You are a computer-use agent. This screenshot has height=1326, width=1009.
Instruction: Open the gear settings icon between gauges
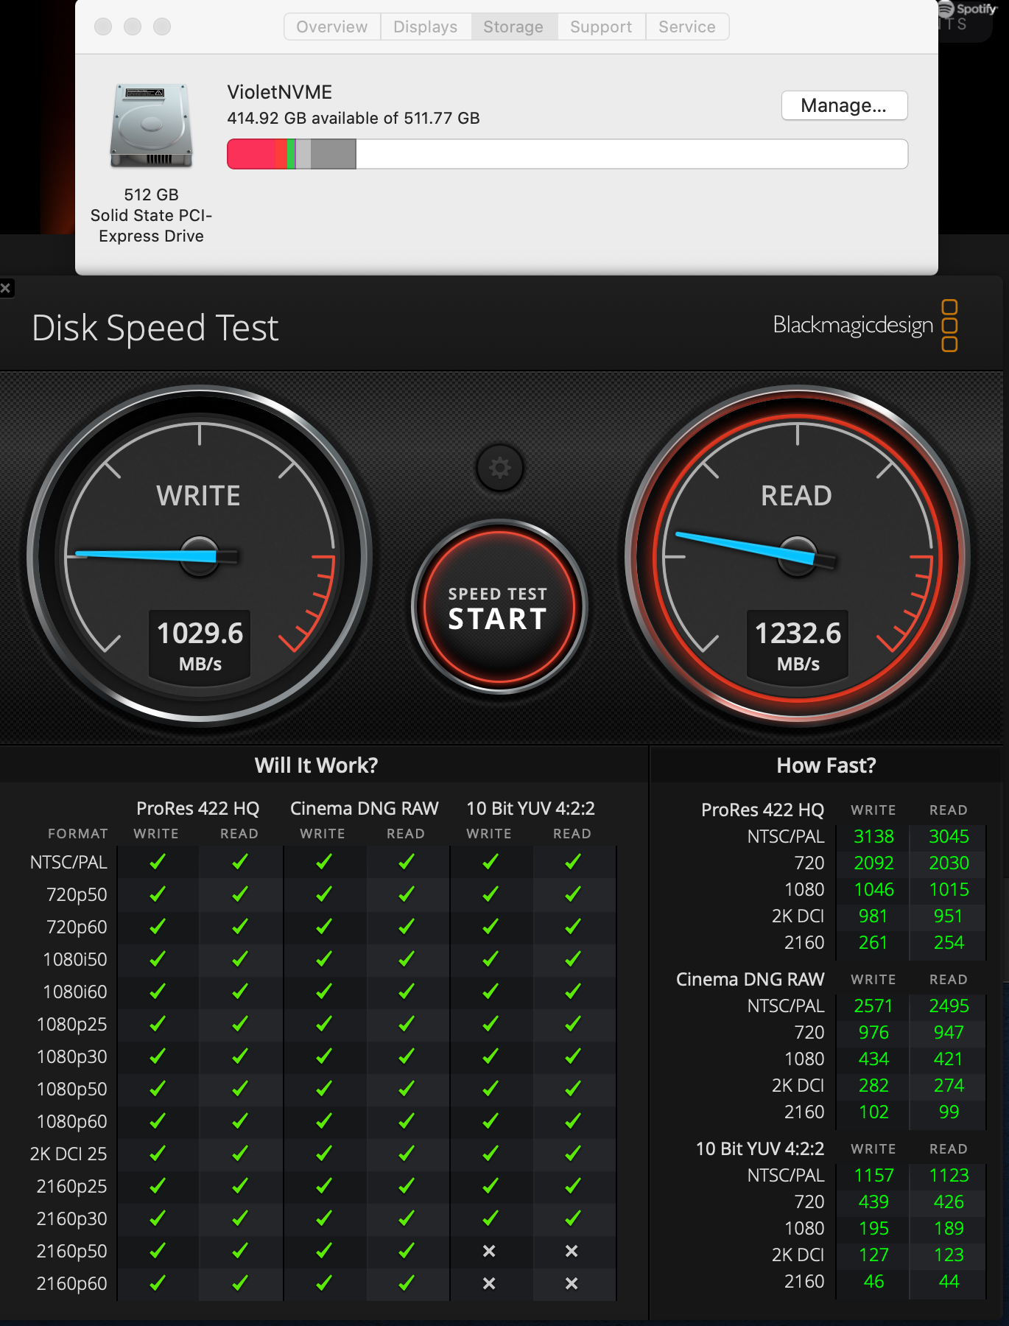point(500,468)
